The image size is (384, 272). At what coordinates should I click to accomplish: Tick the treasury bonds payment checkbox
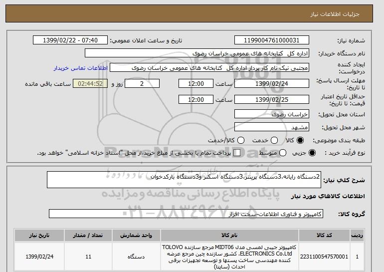click(237, 153)
